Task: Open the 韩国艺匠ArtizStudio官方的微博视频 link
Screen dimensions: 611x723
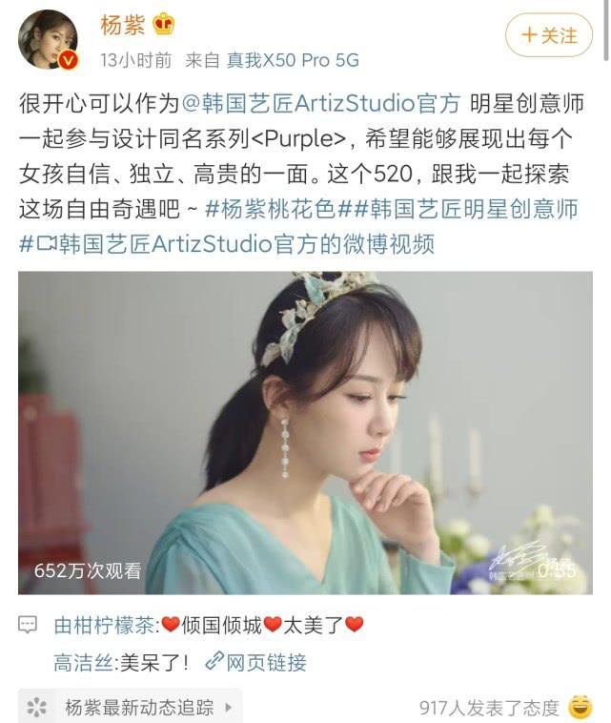Action: coord(247,244)
